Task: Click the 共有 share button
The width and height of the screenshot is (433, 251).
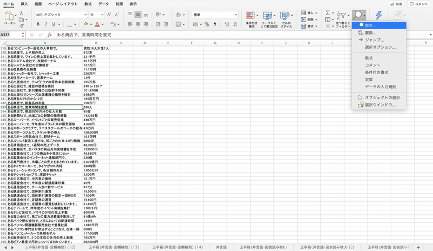Action: (396, 4)
